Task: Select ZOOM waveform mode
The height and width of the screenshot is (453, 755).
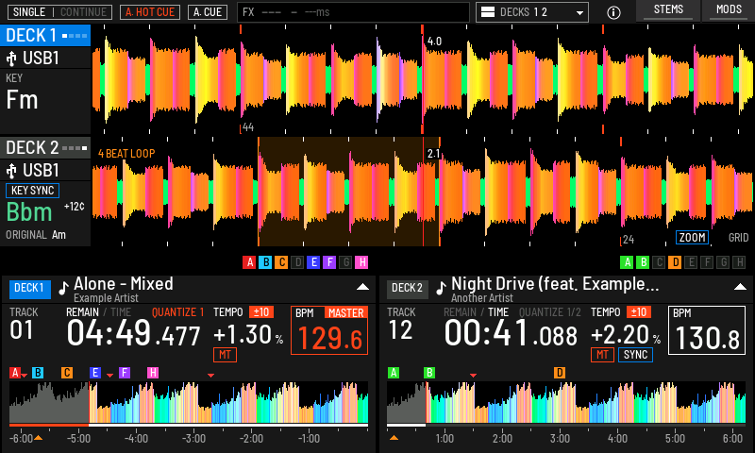Action: tap(692, 237)
